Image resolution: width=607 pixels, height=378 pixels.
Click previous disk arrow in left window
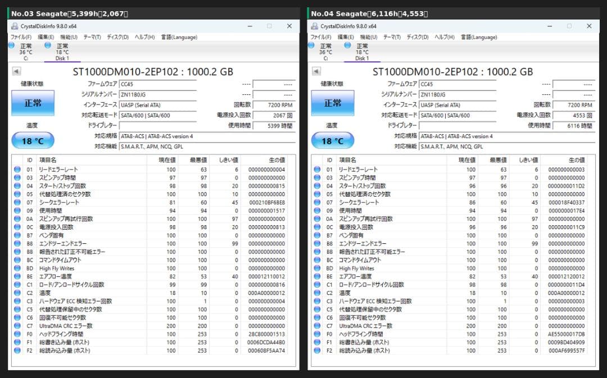pyautogui.click(x=16, y=71)
